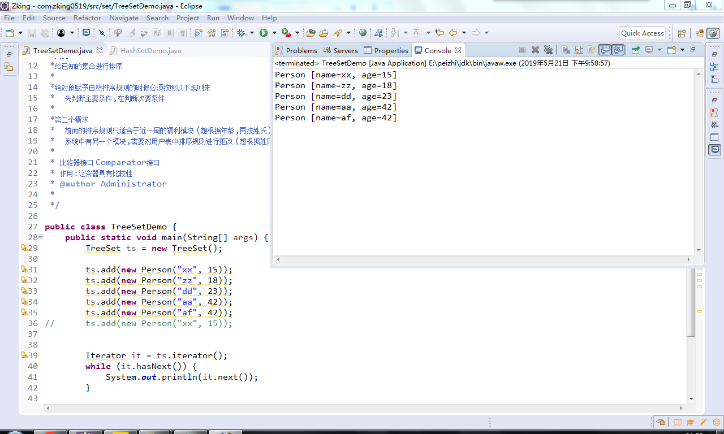Toggle Show Whitespace Characters pilcrow icon
The image size is (724, 434).
[183, 33]
